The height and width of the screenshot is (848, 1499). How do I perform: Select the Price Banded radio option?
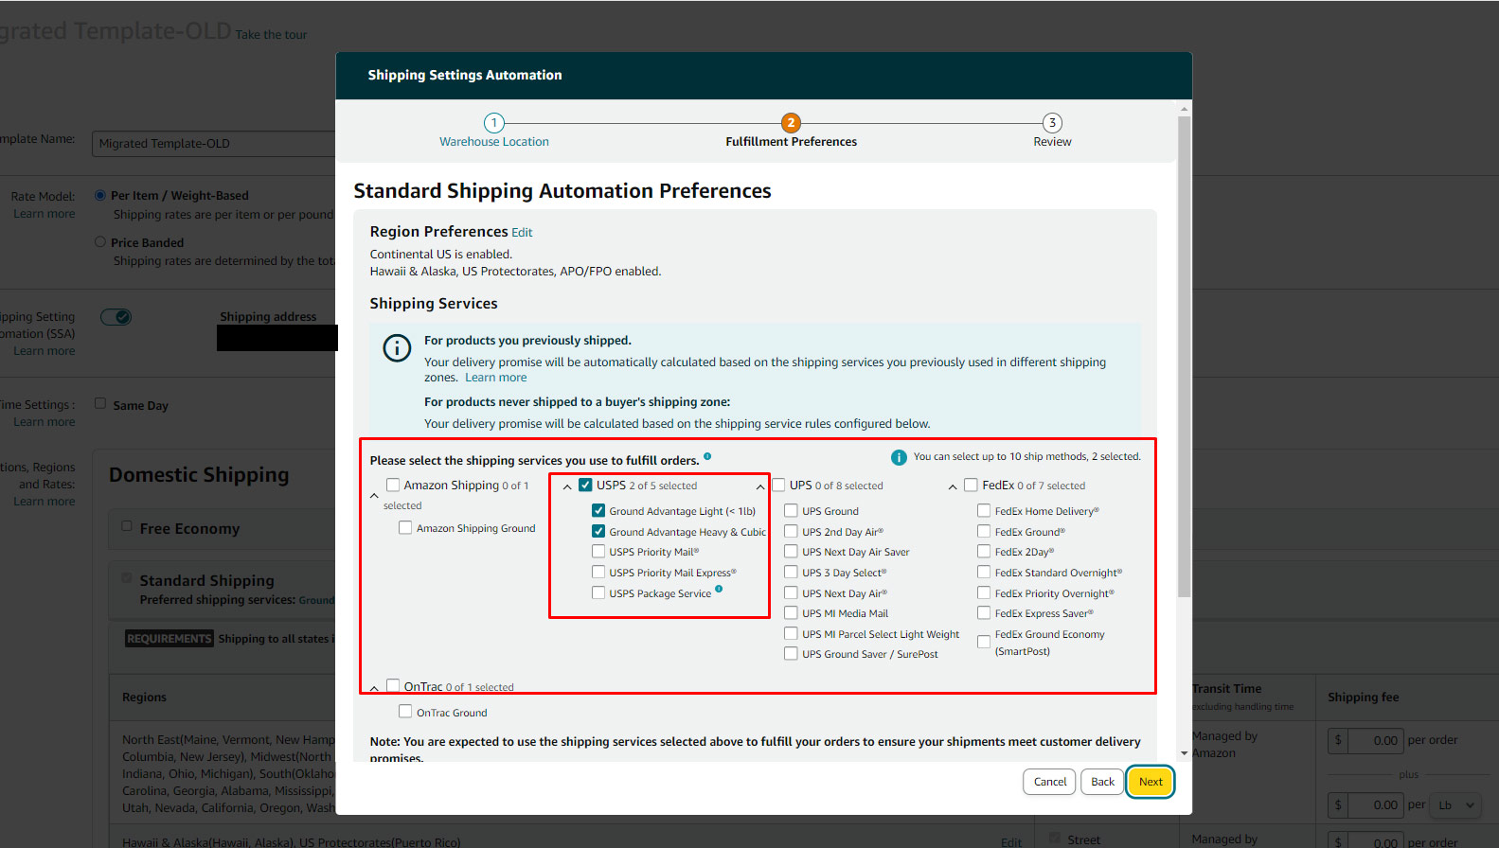coord(100,241)
